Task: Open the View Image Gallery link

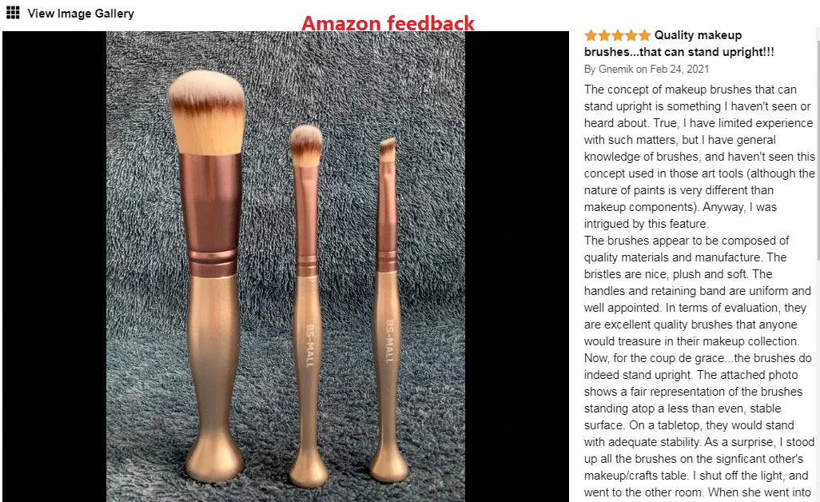Action: pyautogui.click(x=81, y=14)
